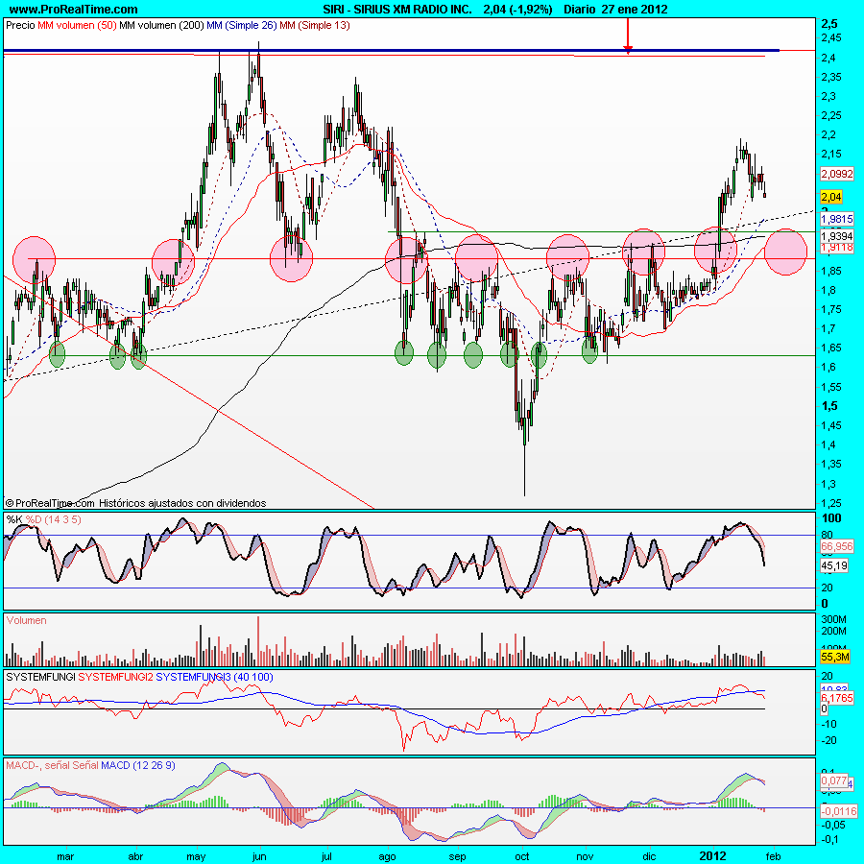Image resolution: width=864 pixels, height=864 pixels.
Task: Click the MM volumen (200) legend entry
Action: click(x=161, y=25)
